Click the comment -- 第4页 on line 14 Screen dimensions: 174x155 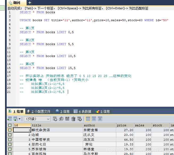click(x=27, y=64)
